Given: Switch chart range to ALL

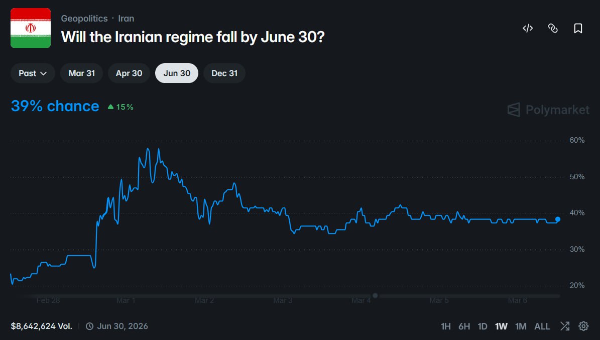Looking at the screenshot, I should [x=542, y=326].
